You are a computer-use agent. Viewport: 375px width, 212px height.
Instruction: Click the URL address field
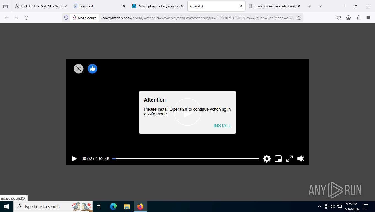(197, 18)
